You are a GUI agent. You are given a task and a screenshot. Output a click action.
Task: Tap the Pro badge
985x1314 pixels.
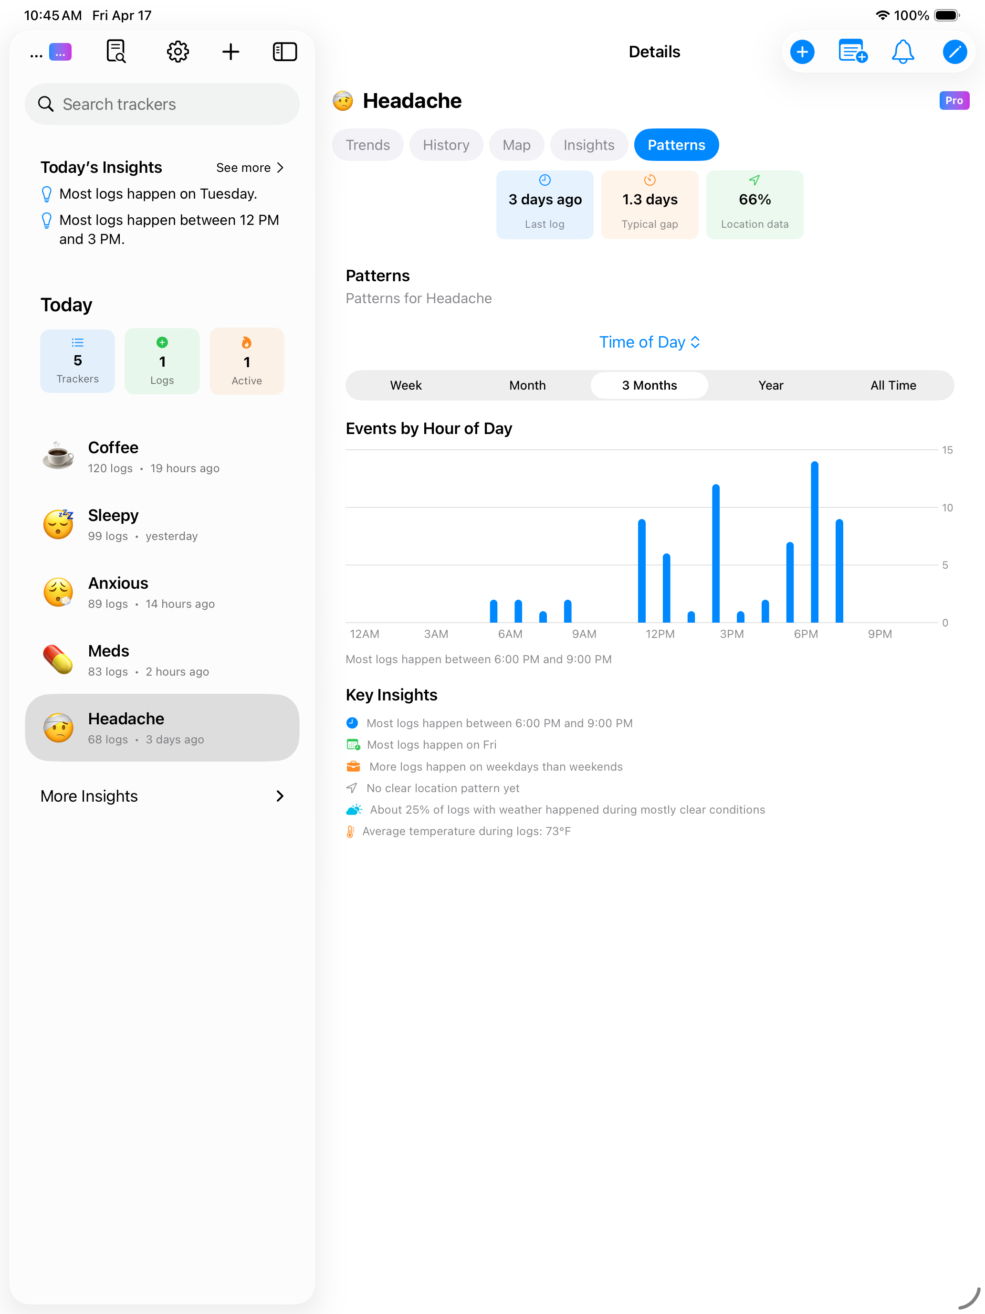(x=954, y=100)
